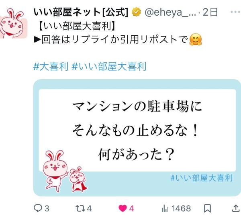Screen dimensions: 241x220
Task: Open いい部屋ネット[公式] account name
Action: coord(81,12)
